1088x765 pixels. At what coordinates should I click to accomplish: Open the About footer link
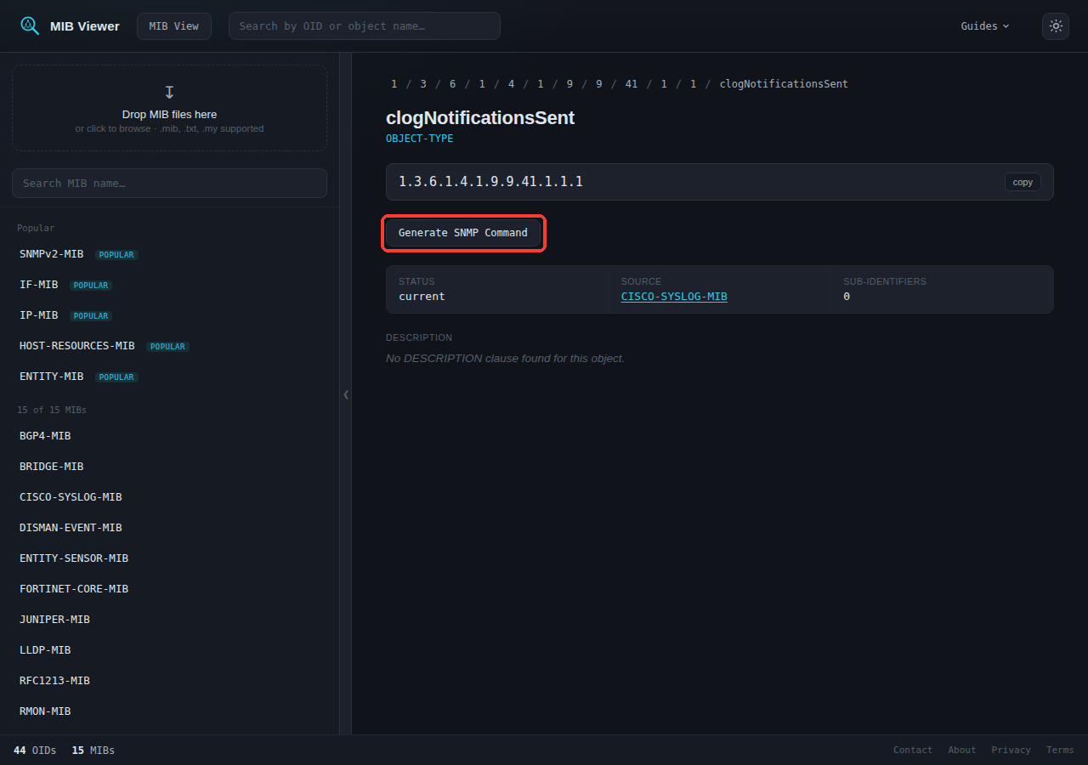coord(962,751)
